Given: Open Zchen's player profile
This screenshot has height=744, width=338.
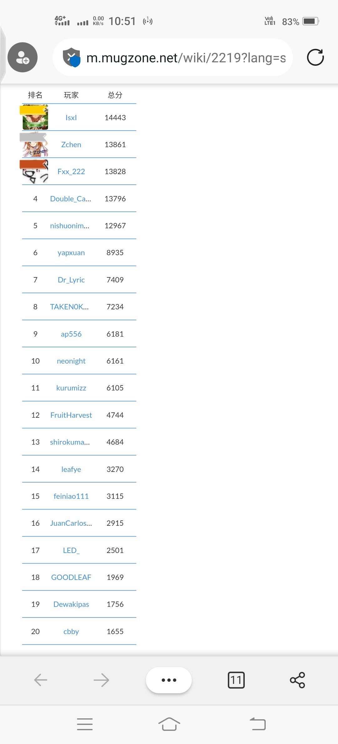Looking at the screenshot, I should (x=71, y=145).
